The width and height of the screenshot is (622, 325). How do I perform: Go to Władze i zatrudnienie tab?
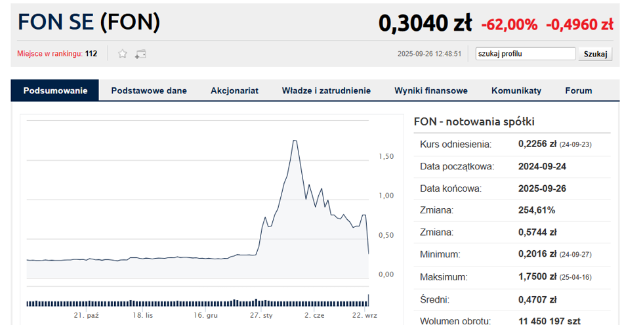pos(326,91)
